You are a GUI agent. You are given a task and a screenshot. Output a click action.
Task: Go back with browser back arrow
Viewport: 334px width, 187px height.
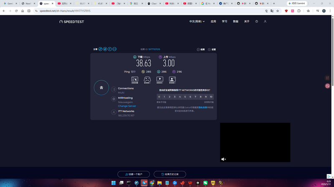point(4,11)
